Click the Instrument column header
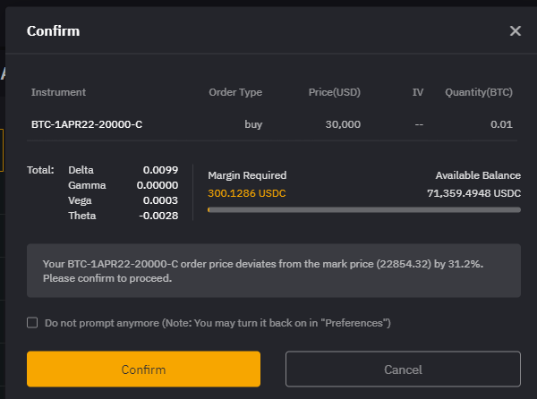537x399 pixels. pos(58,92)
